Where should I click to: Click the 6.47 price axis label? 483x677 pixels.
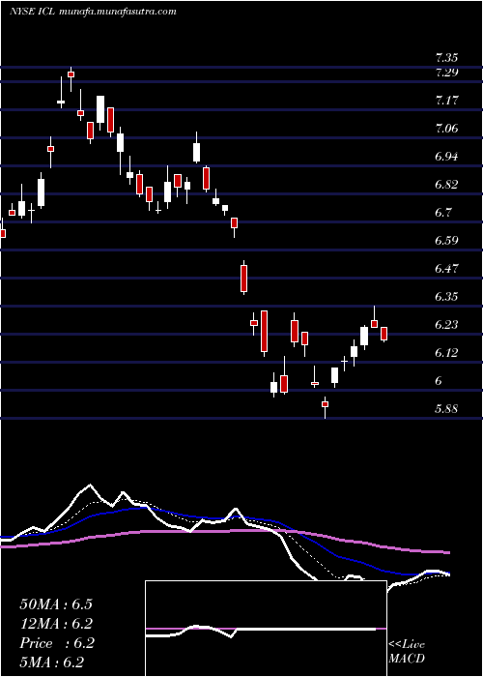click(446, 269)
